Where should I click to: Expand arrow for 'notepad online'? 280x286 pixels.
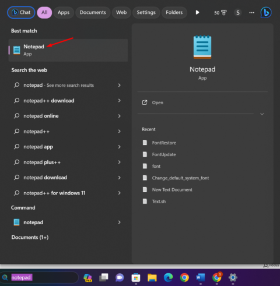(119, 116)
